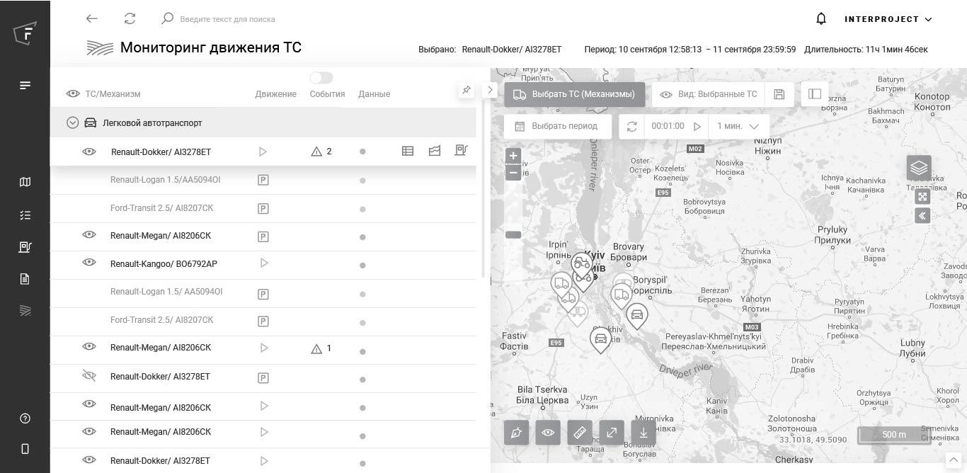This screenshot has width=967, height=473.
Task: Open the mobile phone sidebar icon
Action: pyautogui.click(x=25, y=449)
